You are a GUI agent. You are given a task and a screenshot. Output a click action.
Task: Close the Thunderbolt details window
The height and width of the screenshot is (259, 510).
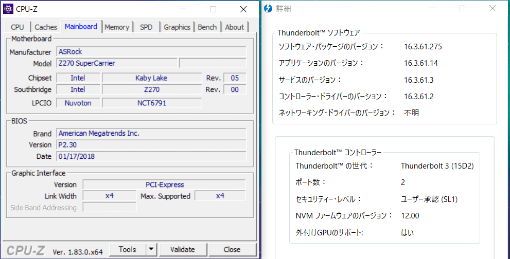[493, 9]
